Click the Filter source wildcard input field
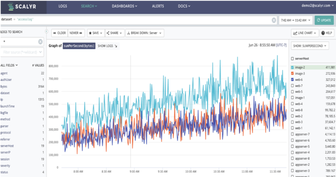The height and width of the screenshot is (177, 336). tap(22, 52)
